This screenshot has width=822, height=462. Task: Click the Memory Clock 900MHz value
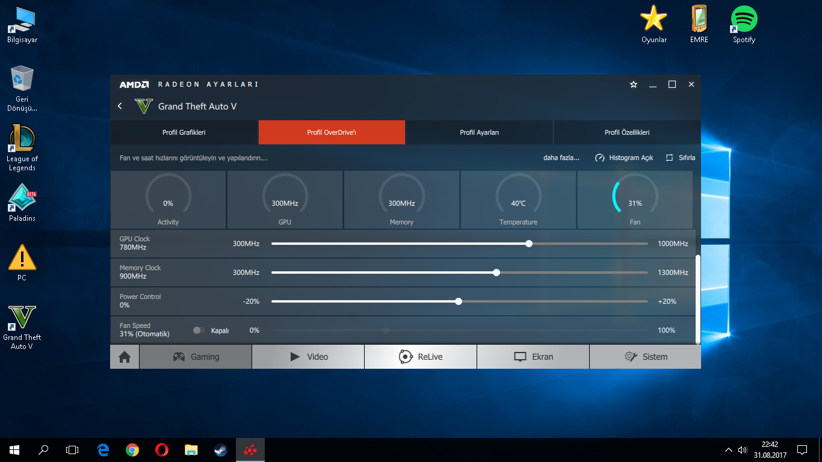133,276
